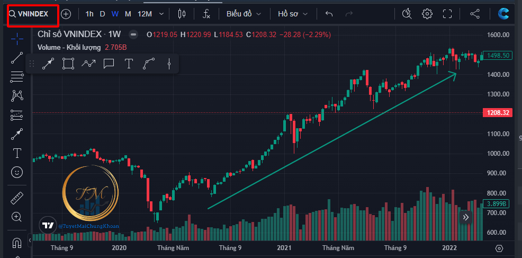
Task: Click the undo arrow button
Action: tap(329, 14)
